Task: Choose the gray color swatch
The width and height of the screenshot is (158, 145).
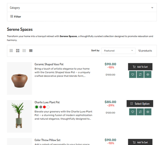Action: (x=41, y=107)
